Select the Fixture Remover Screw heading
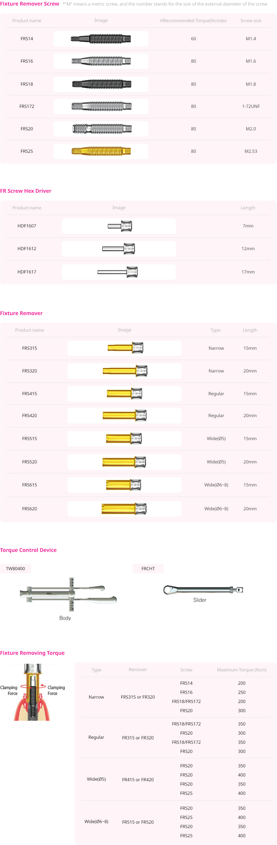Viewport: 277px width, 845px height. pyautogui.click(x=30, y=4)
